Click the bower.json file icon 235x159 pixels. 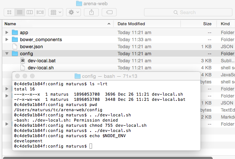[x=15, y=47]
